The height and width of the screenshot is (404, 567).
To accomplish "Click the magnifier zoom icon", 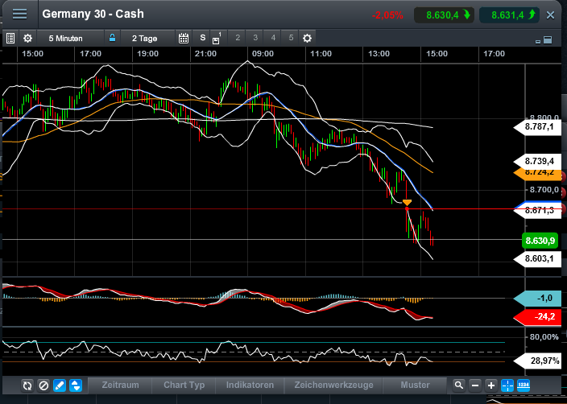I will pos(458,385).
